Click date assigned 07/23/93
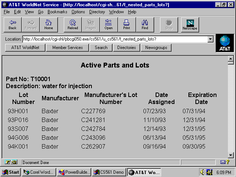This screenshot has width=236, height=177. pos(155,111)
